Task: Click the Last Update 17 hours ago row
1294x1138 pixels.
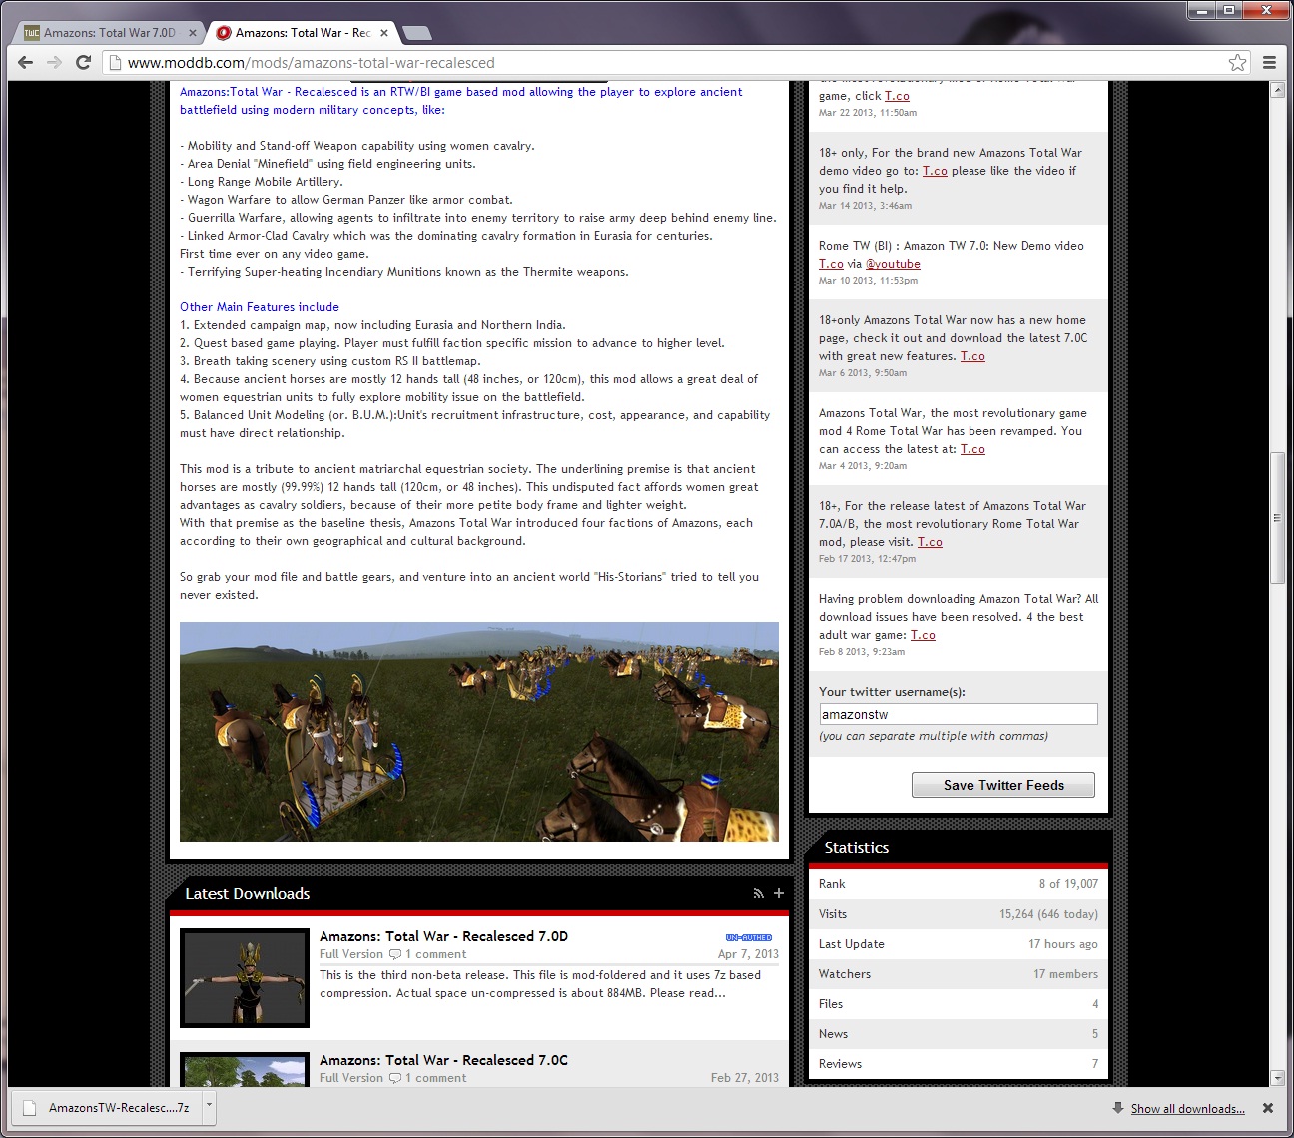Action: (x=959, y=944)
